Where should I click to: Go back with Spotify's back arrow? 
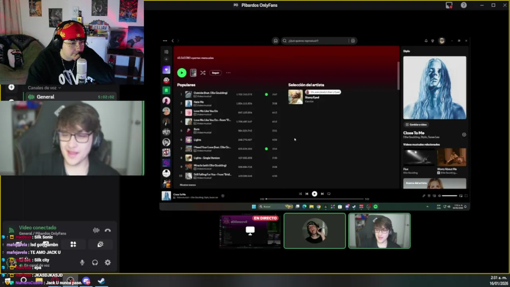tap(173, 41)
